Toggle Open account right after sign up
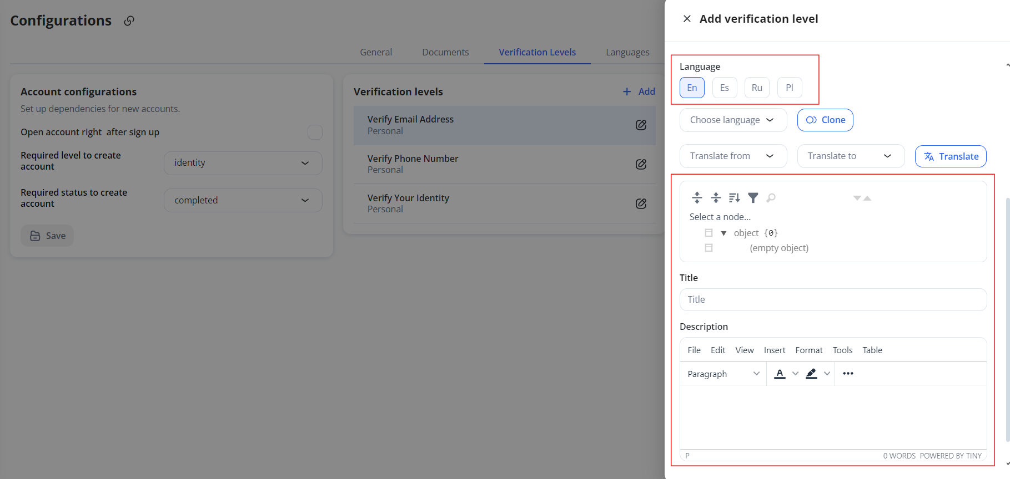 [315, 132]
